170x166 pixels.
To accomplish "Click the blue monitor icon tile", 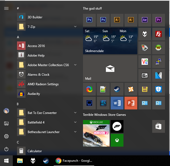I will pos(89,103).
